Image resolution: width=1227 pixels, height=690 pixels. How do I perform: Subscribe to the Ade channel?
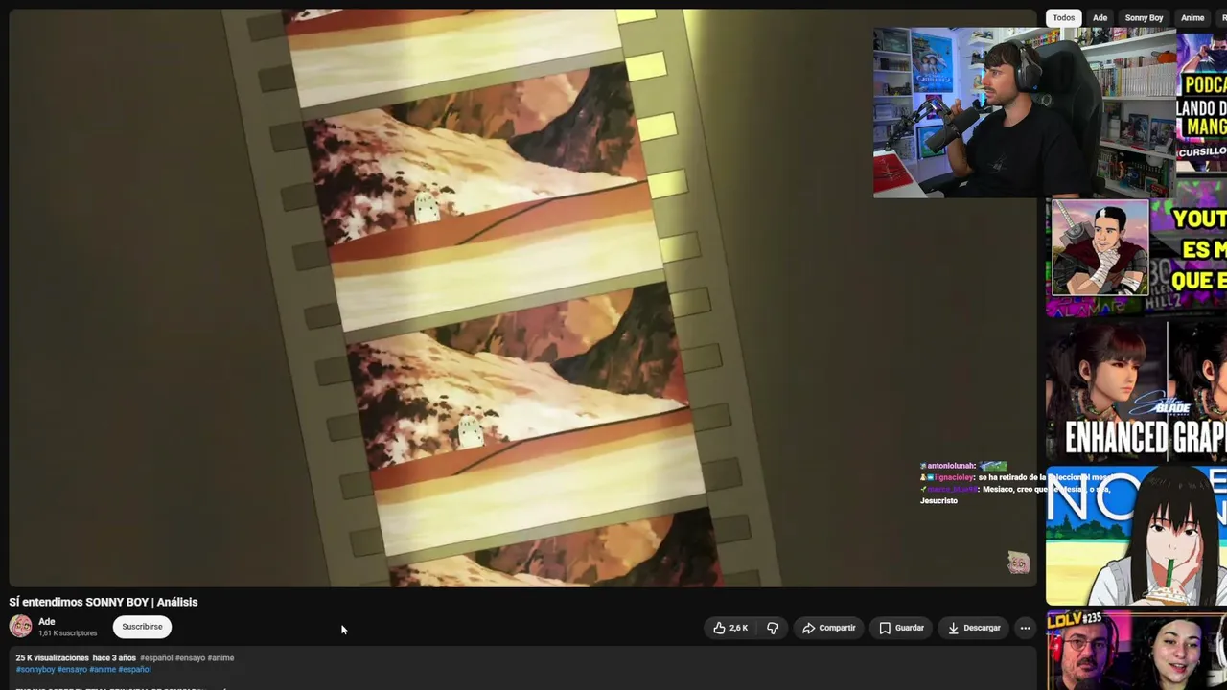point(142,627)
